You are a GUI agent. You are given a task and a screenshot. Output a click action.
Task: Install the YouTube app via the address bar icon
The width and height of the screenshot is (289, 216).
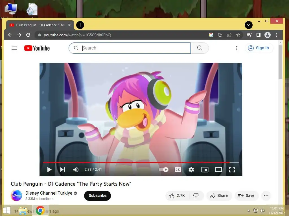coord(220,35)
